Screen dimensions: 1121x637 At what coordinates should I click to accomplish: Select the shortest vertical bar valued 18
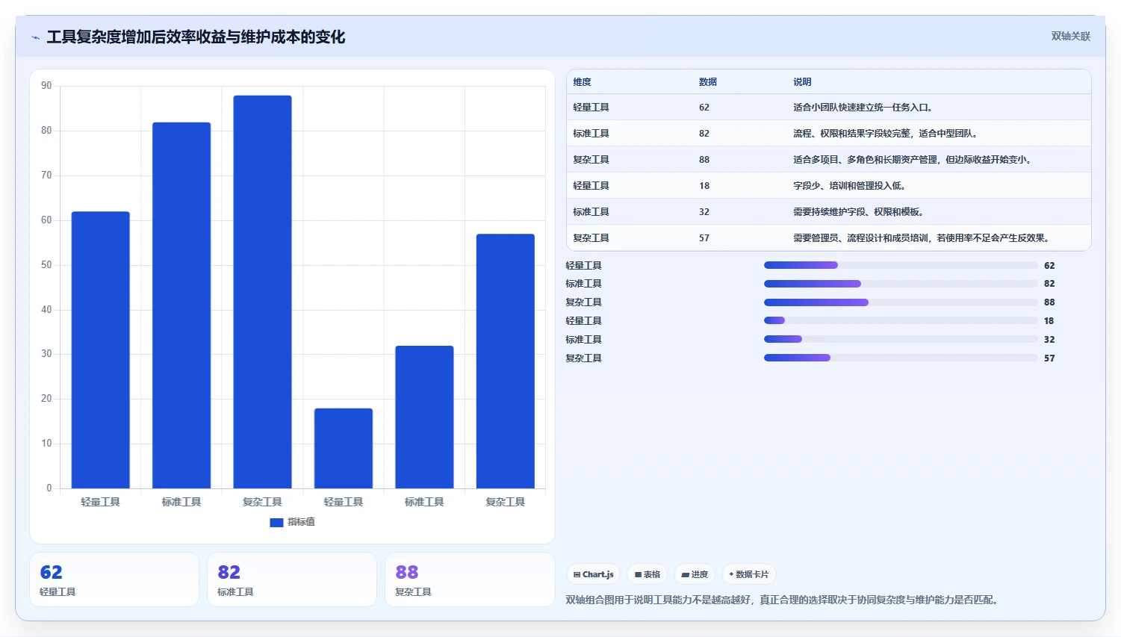pyautogui.click(x=344, y=448)
